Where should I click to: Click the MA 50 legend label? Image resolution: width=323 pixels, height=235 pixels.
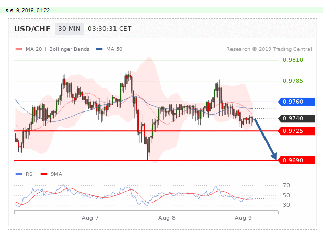pyautogui.click(x=114, y=49)
